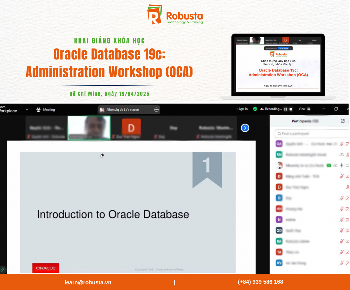The image size is (350, 290).
Task: Open the laptop preview image
Action: tap(278, 67)
